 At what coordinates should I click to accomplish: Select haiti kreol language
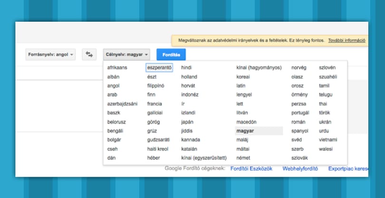(x=158, y=149)
